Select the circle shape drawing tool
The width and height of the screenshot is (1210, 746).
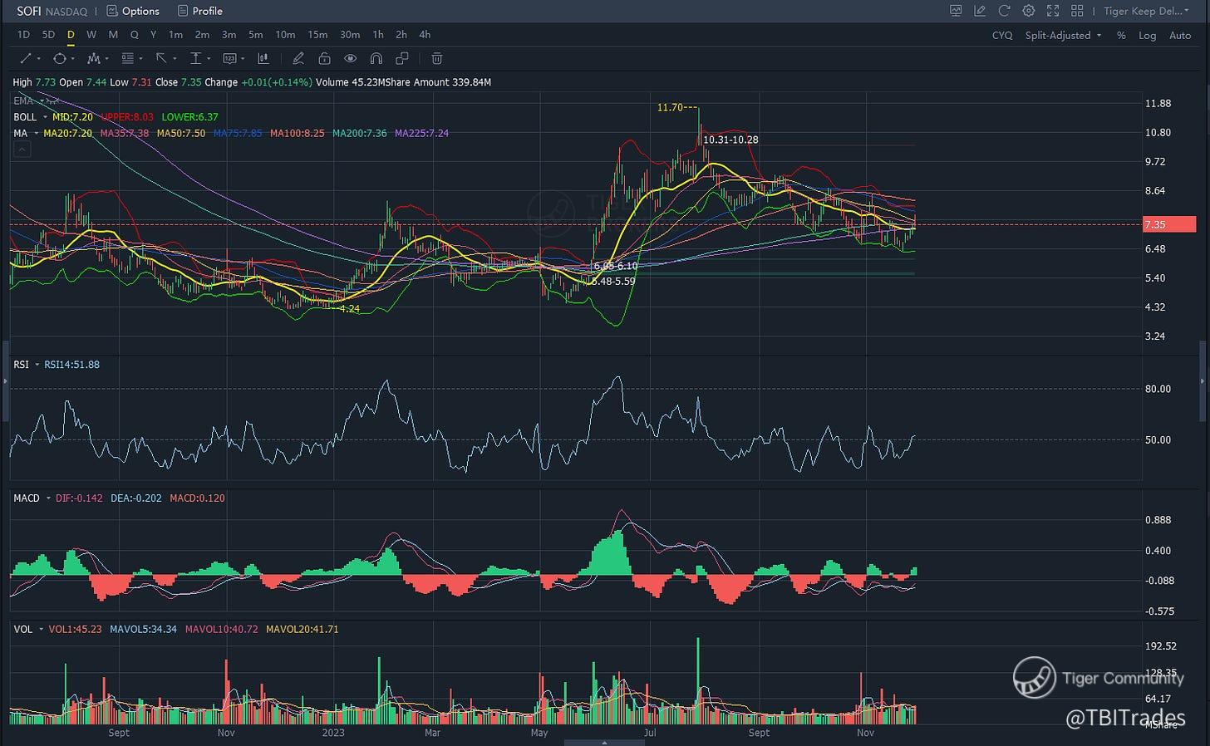[x=60, y=58]
